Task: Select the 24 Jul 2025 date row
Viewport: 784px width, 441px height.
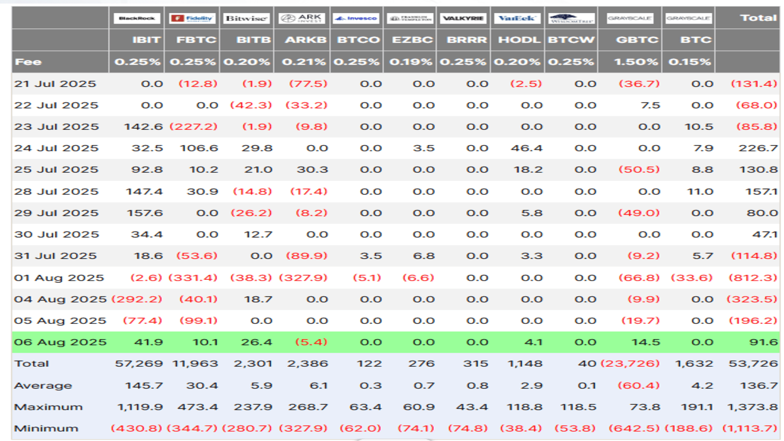Action: click(x=56, y=148)
